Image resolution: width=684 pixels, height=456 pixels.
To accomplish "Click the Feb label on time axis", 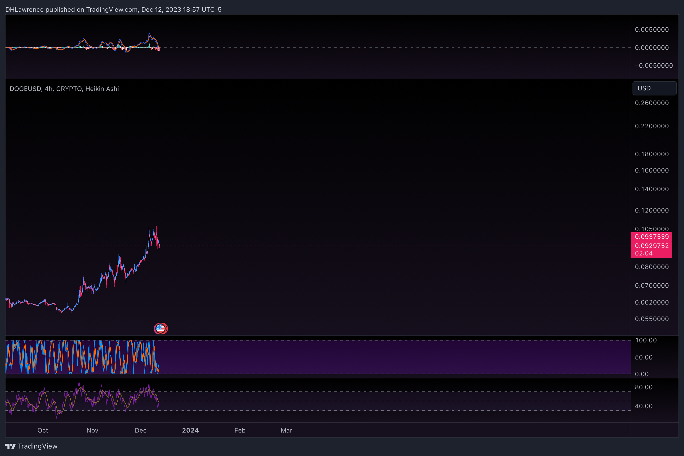I will tap(240, 430).
